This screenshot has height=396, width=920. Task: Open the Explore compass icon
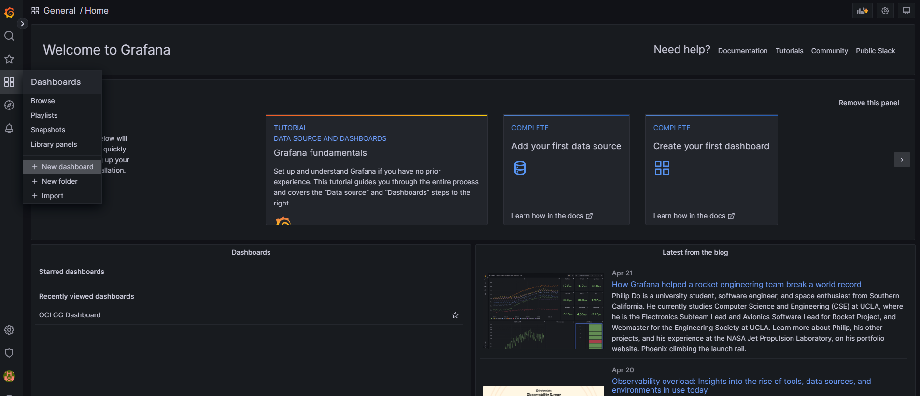coord(9,105)
